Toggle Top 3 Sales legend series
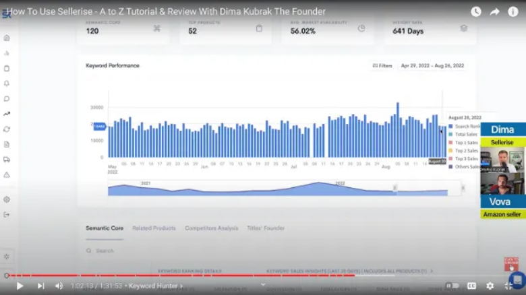This screenshot has height=295, width=526. pyautogui.click(x=463, y=159)
